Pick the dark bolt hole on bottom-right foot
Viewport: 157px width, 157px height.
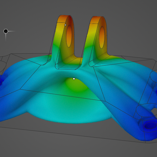pyautogui.click(x=150, y=125)
